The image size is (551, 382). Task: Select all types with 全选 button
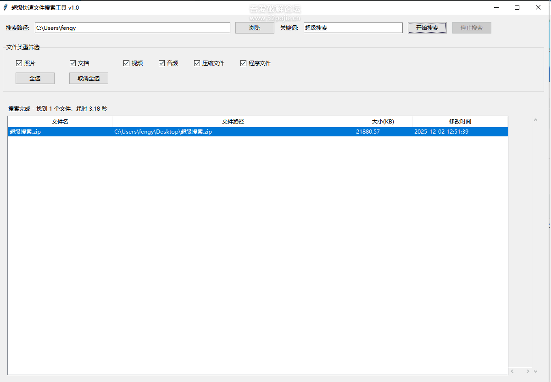click(x=35, y=79)
